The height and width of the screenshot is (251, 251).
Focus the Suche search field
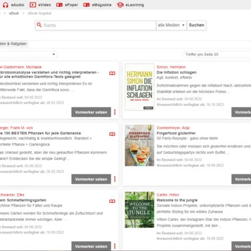pos(95,25)
